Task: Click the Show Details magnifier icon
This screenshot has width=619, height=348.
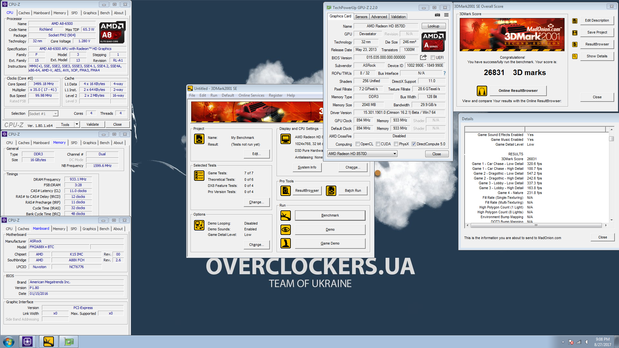Action: click(x=575, y=56)
